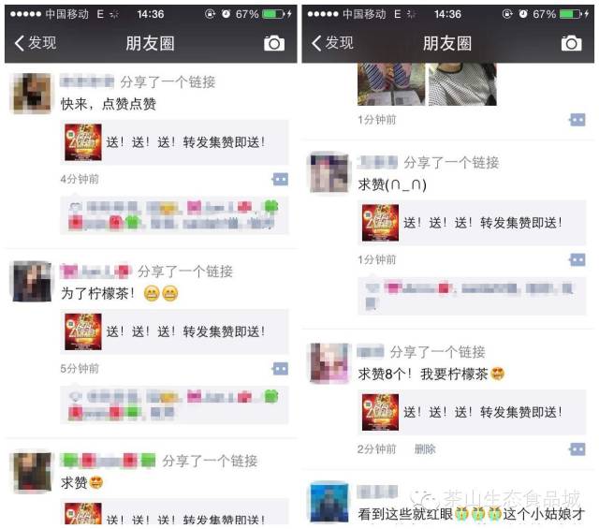Screen dimensions: 599x529
Task: Open comment menu on the 4分钟前 post
Action: [x=281, y=179]
